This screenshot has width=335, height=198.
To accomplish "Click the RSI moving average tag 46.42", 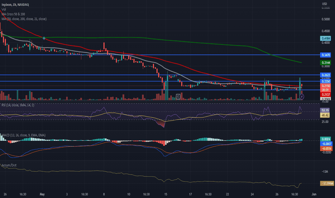I will tap(325, 115).
